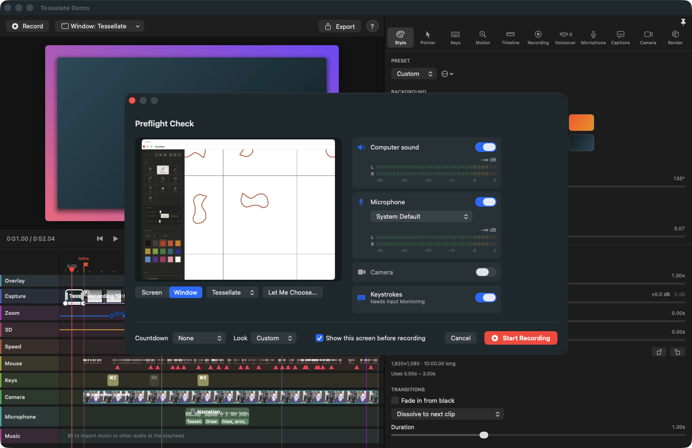Open the Timeline inspector tab

(x=510, y=37)
